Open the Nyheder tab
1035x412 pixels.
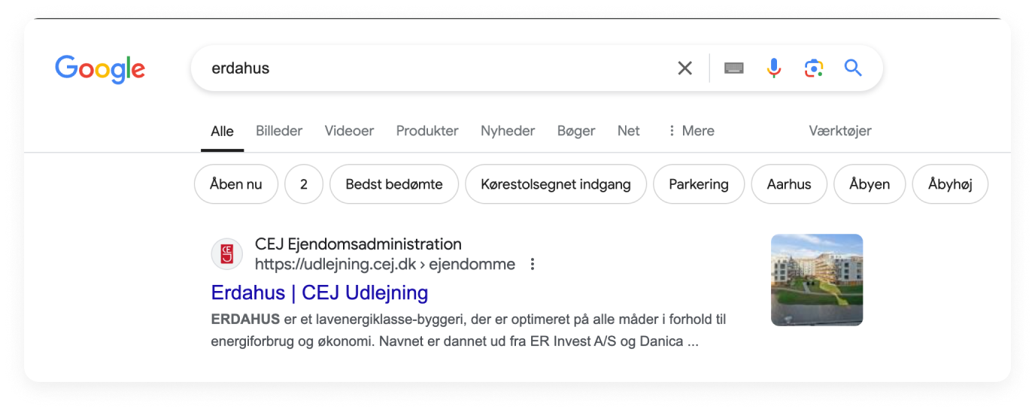coord(508,131)
